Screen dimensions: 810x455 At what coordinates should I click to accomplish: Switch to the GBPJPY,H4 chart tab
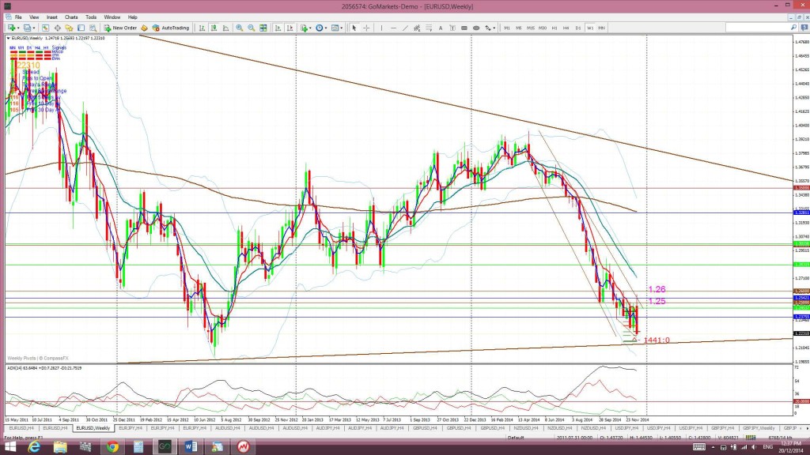click(723, 428)
